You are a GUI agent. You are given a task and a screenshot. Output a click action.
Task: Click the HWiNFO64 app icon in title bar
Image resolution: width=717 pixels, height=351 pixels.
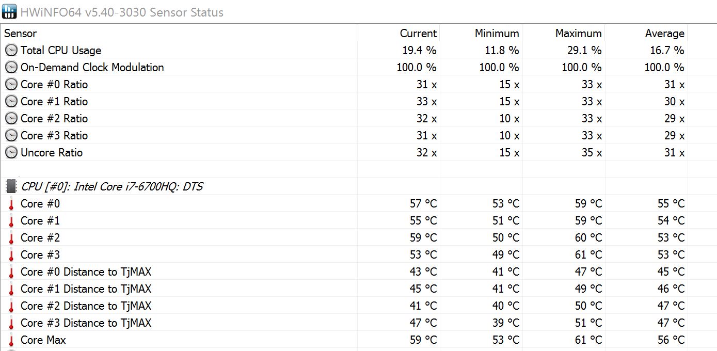[x=9, y=11]
